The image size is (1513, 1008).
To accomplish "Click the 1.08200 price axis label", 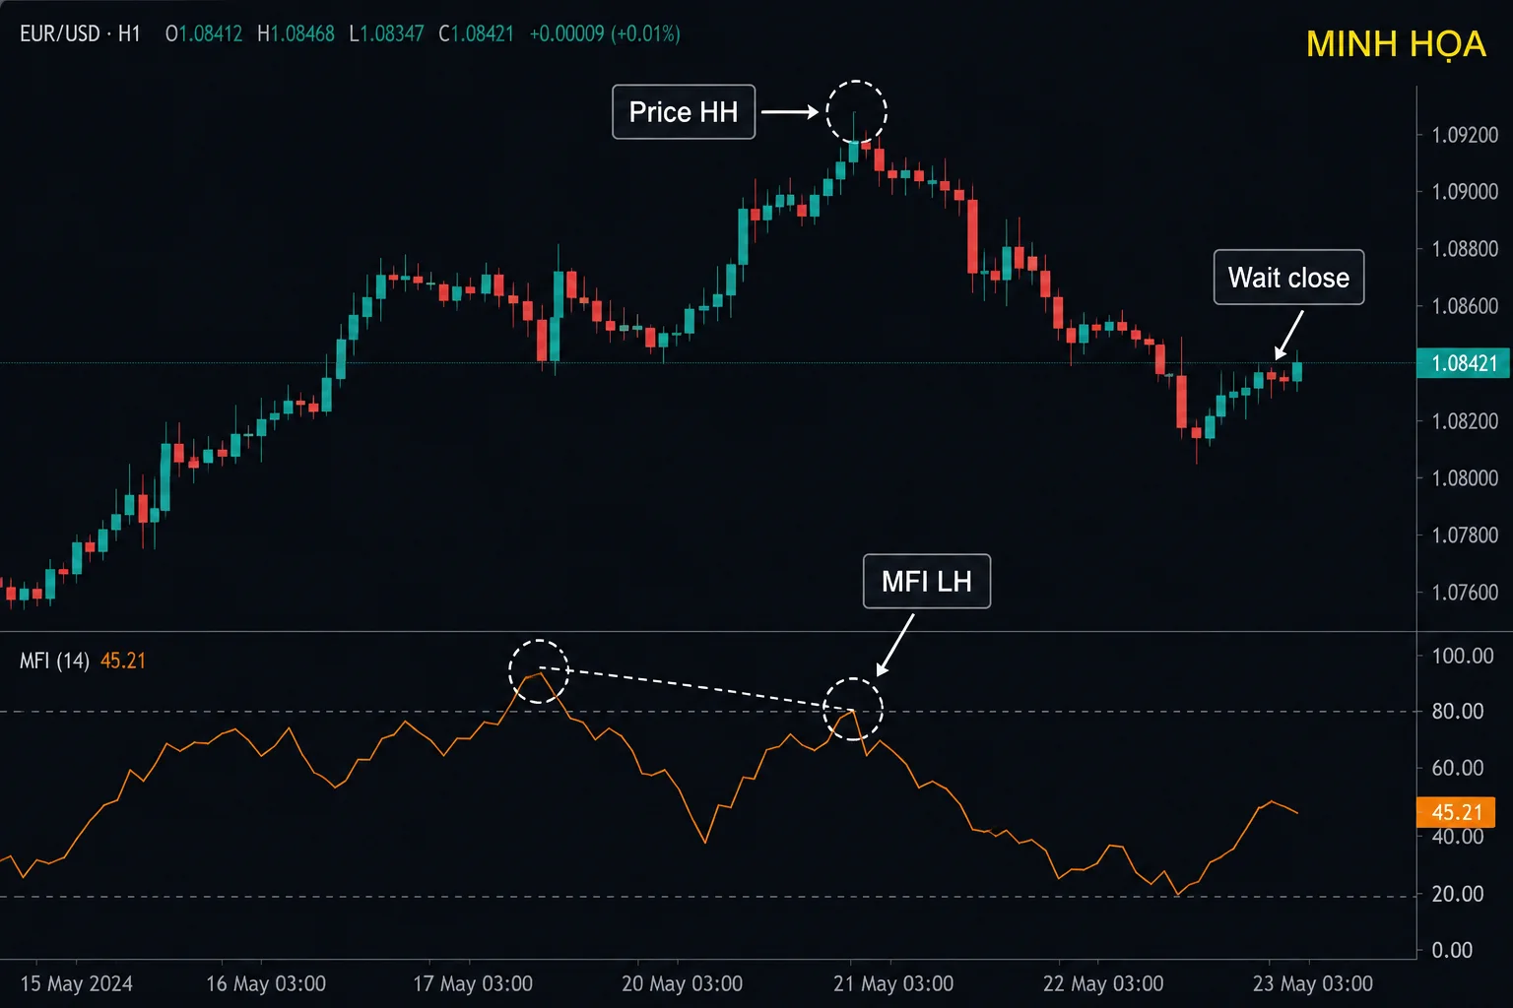I will [1465, 421].
